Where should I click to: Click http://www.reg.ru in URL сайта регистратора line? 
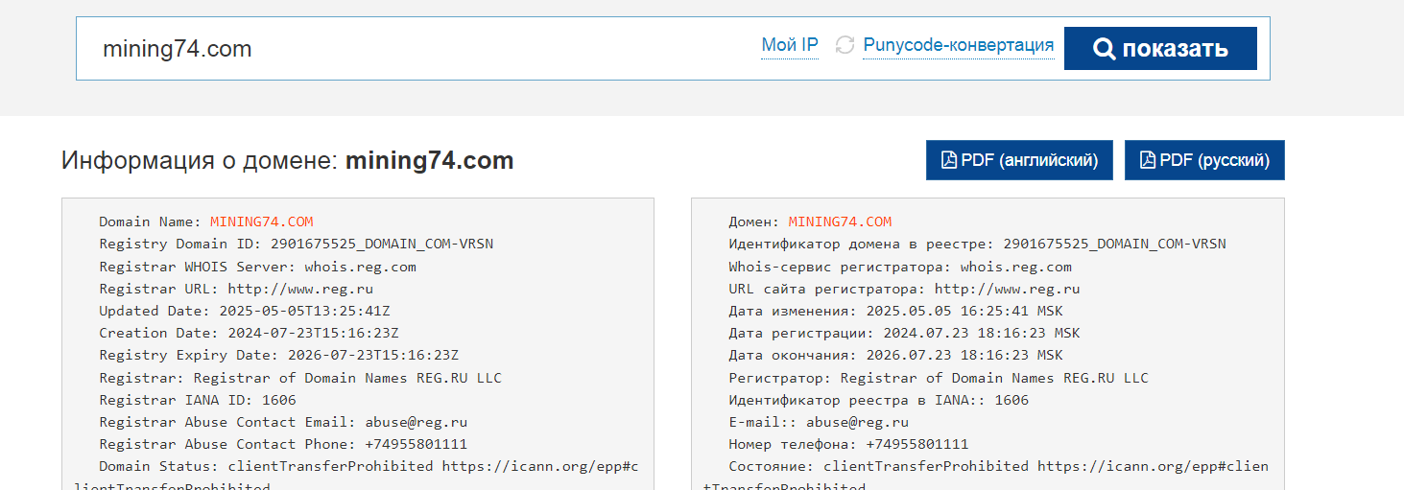point(1007,289)
